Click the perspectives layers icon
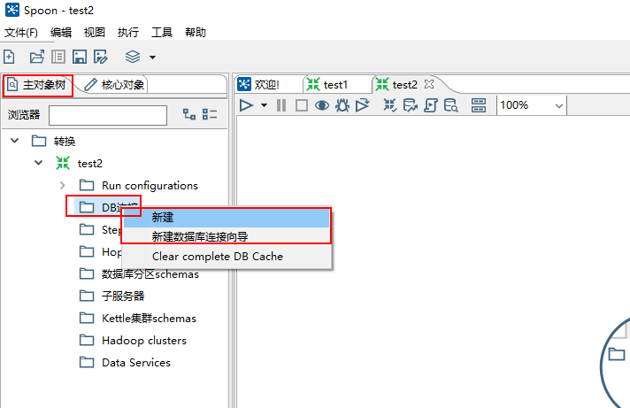This screenshot has height=408, width=630. 133,57
